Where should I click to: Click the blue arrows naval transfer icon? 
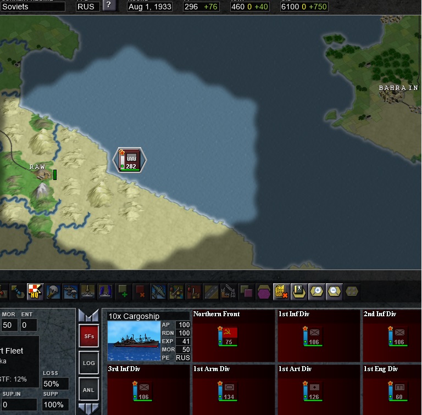[x=105, y=291]
